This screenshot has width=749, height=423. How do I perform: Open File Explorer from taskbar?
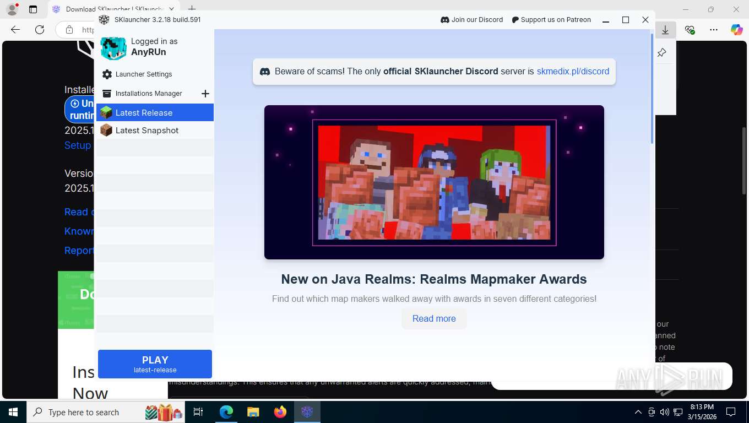(253, 412)
